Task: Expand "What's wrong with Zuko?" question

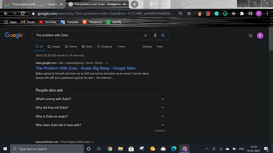Action: coord(100,99)
